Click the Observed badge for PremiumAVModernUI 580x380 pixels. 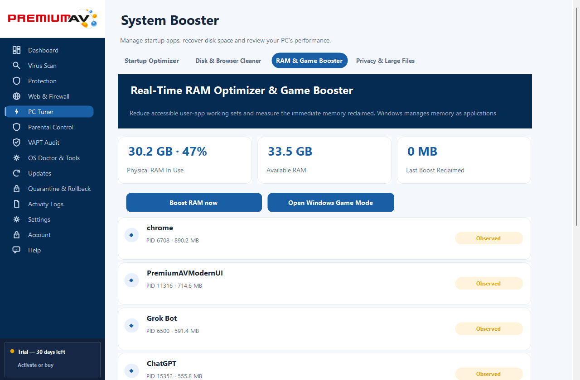click(489, 284)
